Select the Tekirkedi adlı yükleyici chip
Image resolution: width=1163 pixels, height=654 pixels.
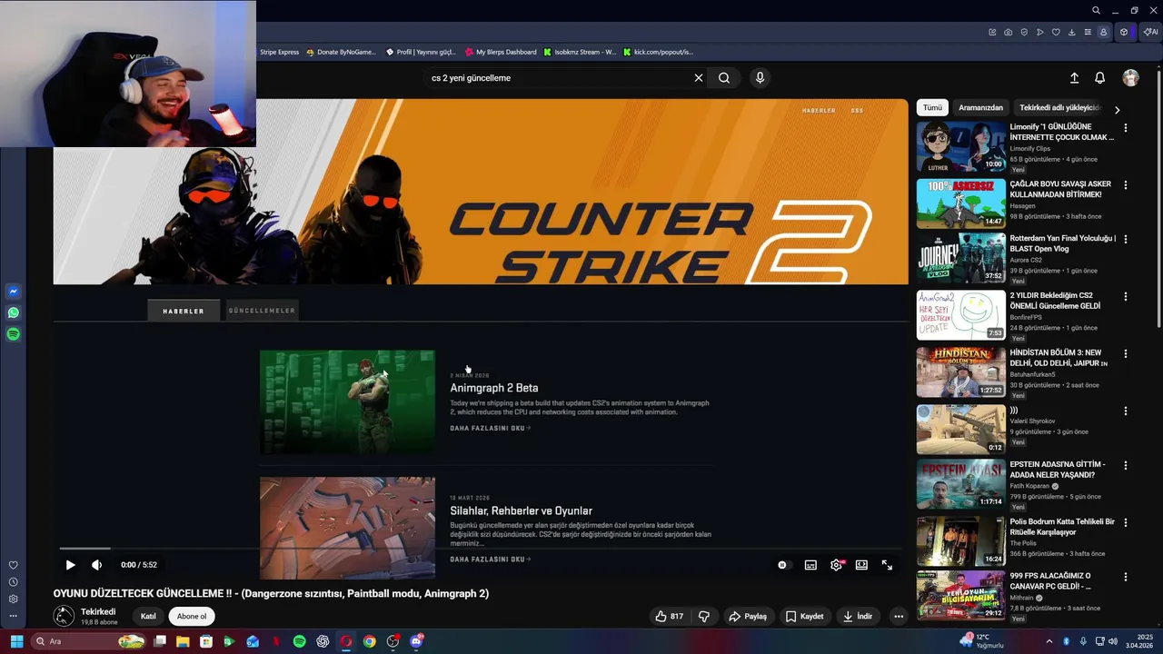1059,107
